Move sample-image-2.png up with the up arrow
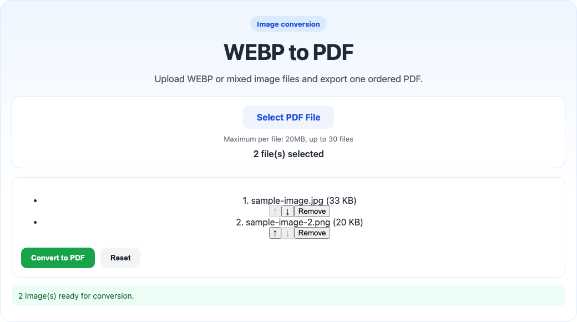The width and height of the screenshot is (577, 322). (x=275, y=233)
